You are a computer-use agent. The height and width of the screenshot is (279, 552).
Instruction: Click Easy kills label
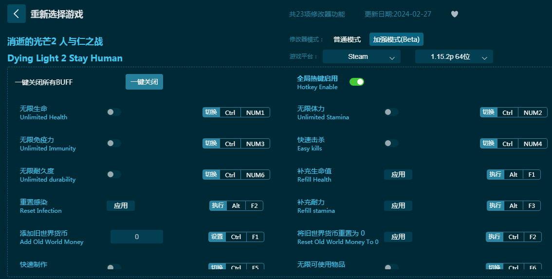pyautogui.click(x=310, y=149)
